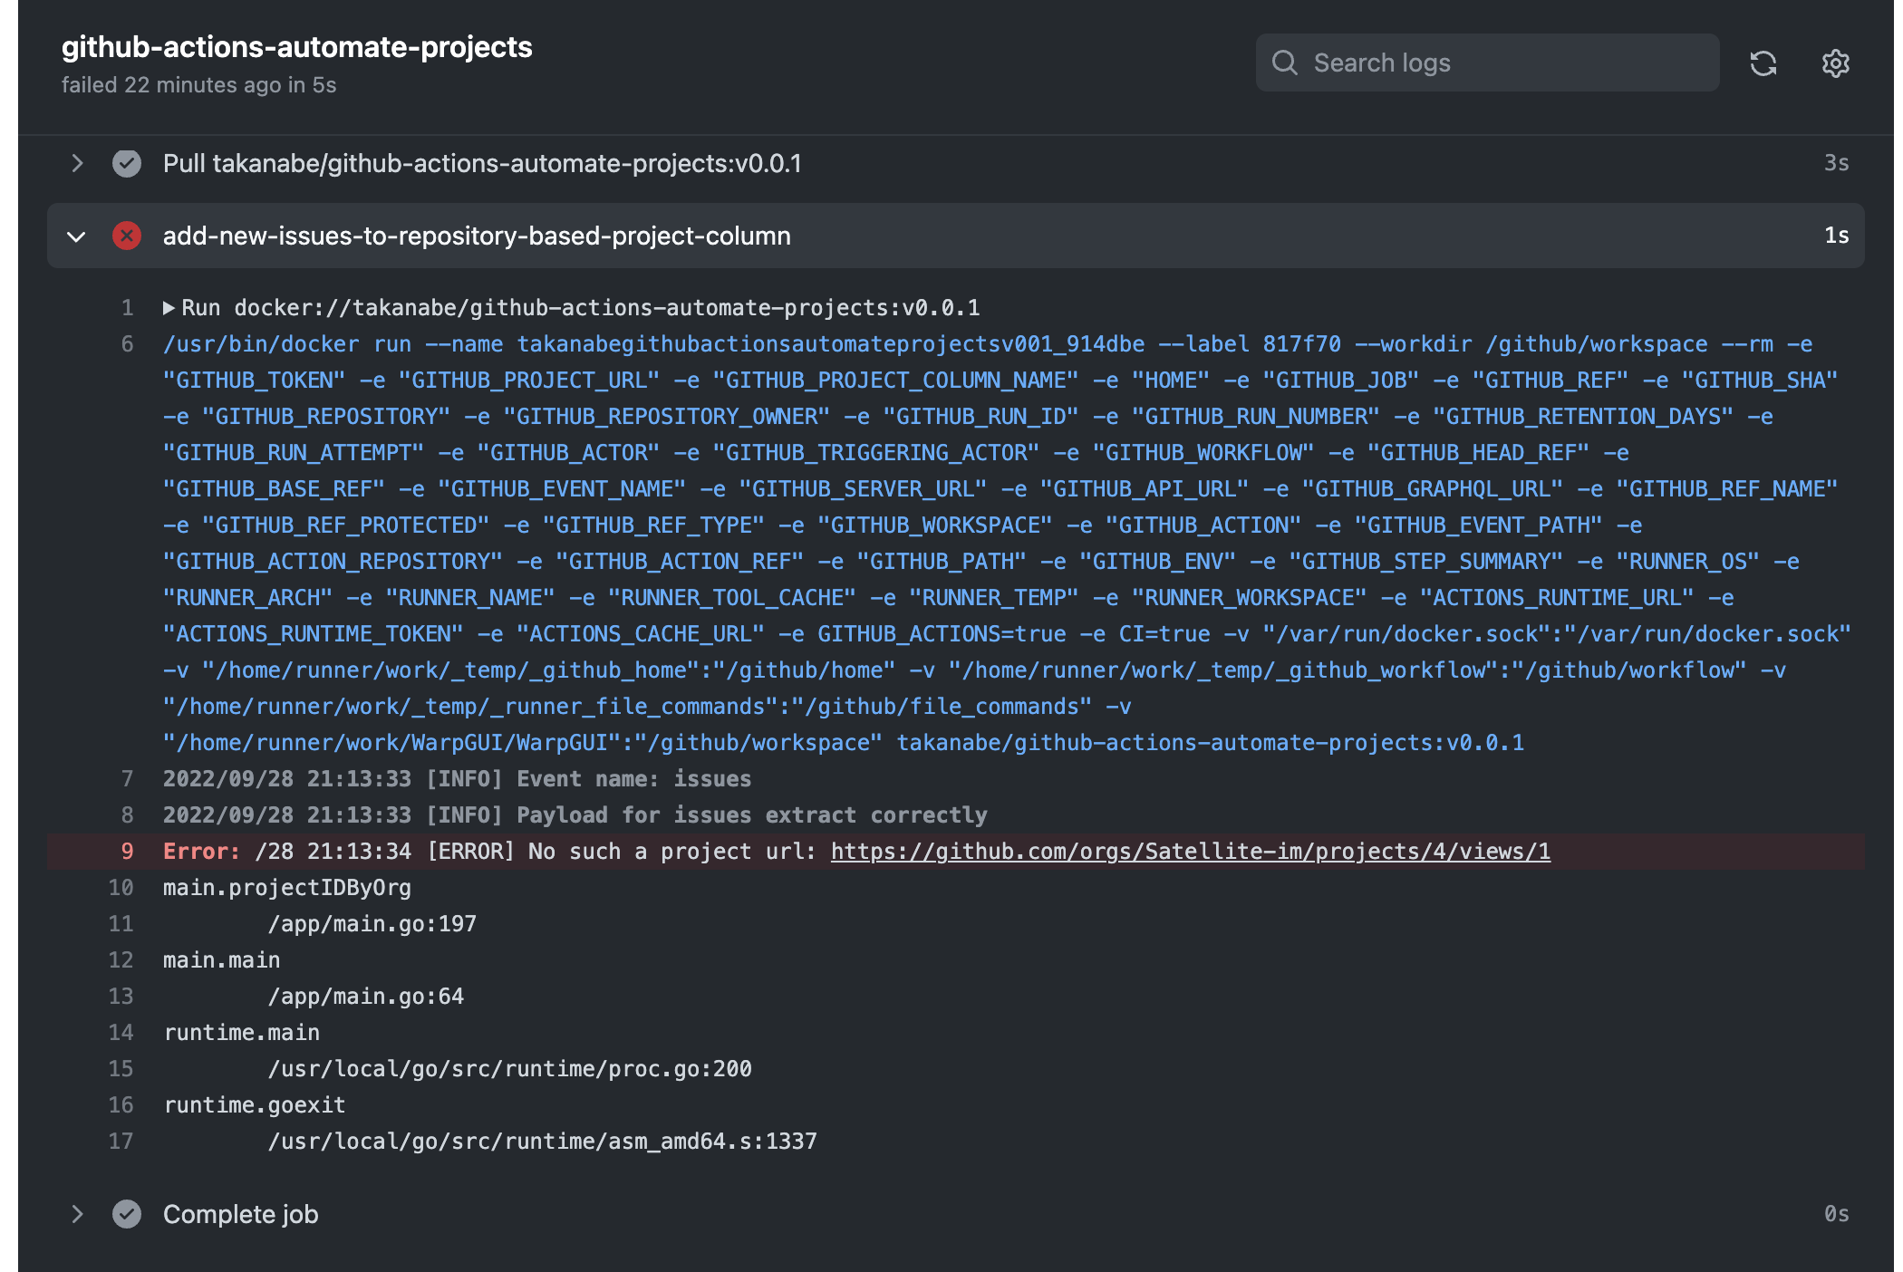Click log line number 6

[x=127, y=344]
